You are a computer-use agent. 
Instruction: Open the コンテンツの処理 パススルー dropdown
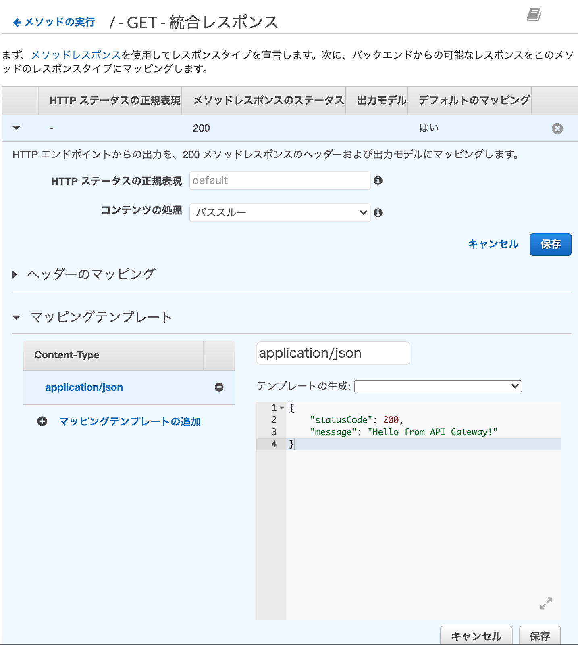[280, 213]
